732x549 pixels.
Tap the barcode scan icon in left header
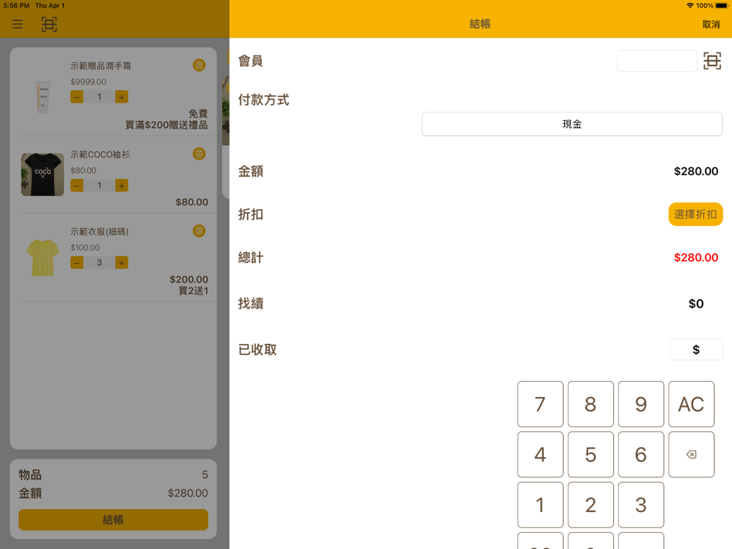49,25
